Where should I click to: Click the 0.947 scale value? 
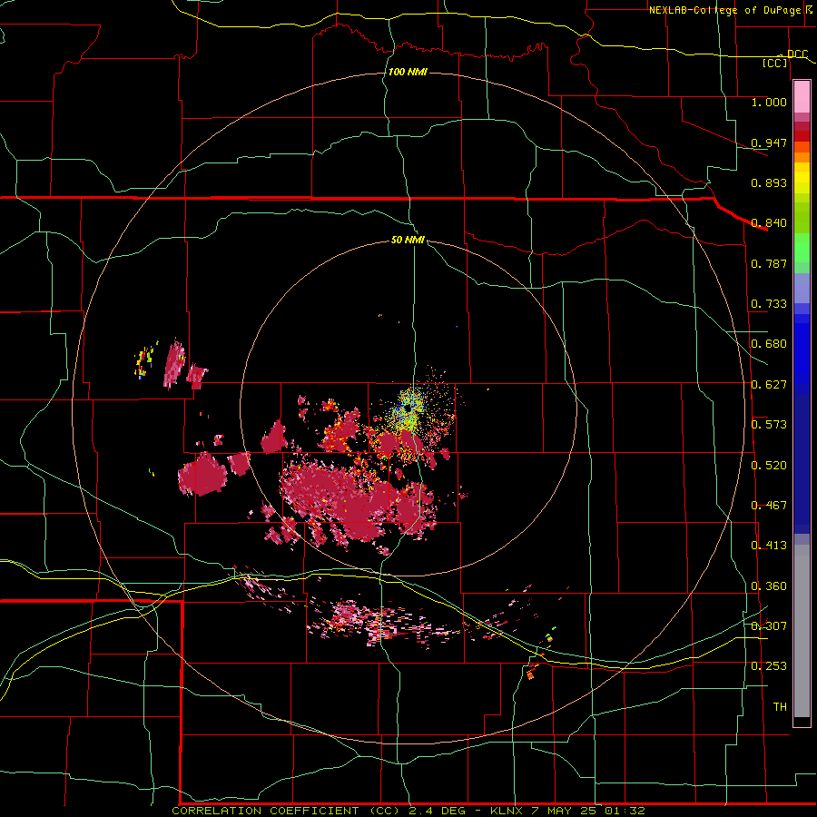click(x=769, y=143)
